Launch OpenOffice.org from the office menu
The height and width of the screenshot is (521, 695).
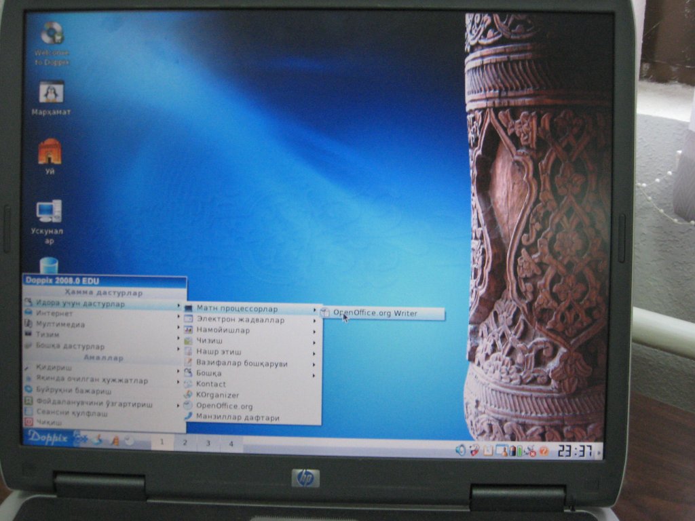click(x=251, y=406)
